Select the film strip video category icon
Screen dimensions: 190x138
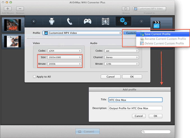(x=105, y=21)
